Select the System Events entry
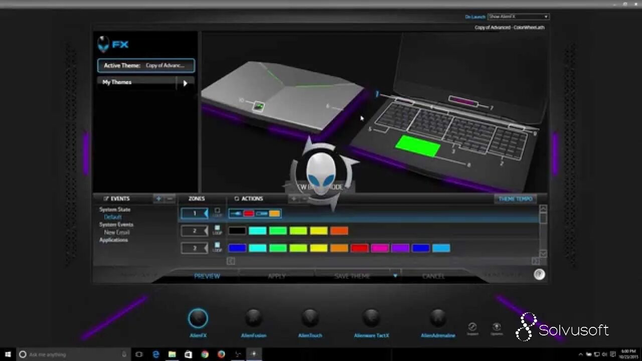 (x=116, y=225)
